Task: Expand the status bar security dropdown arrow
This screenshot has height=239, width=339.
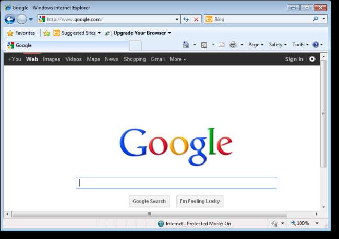Action: coord(283,223)
